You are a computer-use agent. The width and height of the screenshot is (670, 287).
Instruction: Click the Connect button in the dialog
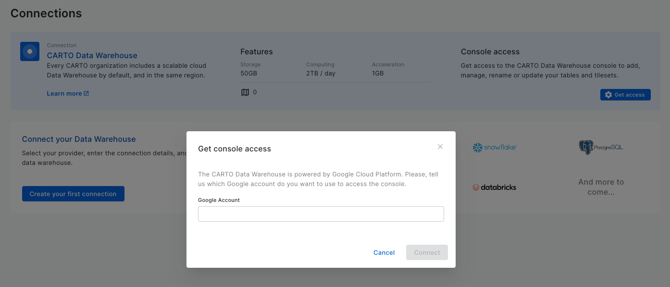coord(427,252)
